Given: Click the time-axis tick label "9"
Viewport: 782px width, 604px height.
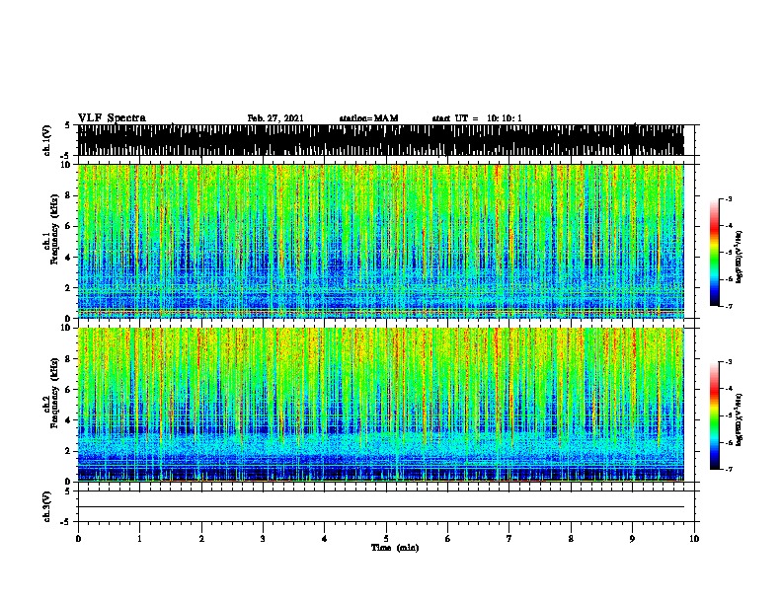Looking at the screenshot, I should pyautogui.click(x=632, y=539).
